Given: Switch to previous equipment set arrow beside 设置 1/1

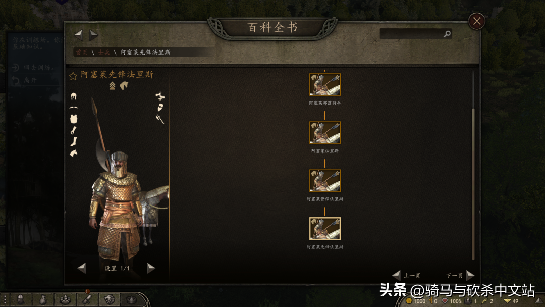Looking at the screenshot, I should 82,268.
